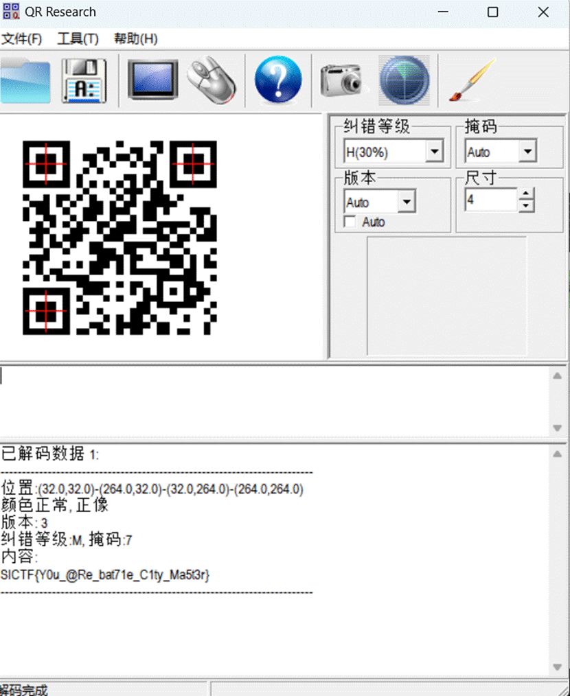Open the 版本 Auto dropdown
The width and height of the screenshot is (570, 696).
point(407,202)
